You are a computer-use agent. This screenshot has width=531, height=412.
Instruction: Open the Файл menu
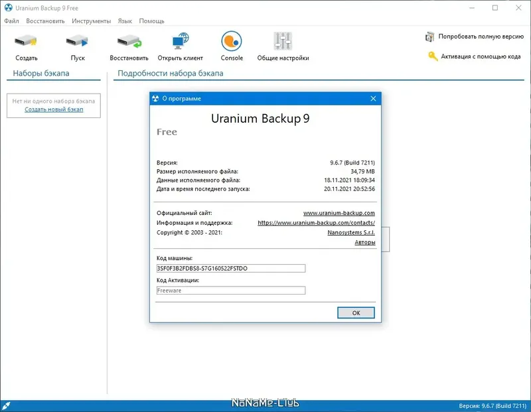11,21
